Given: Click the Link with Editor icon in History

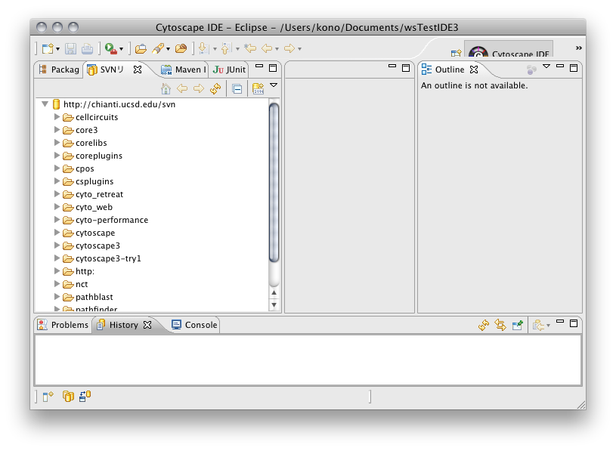Looking at the screenshot, I should pyautogui.click(x=500, y=325).
